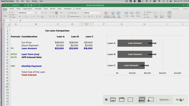Click the Sort & Filter icon
This screenshot has height=106, width=189.
coord(156,13)
